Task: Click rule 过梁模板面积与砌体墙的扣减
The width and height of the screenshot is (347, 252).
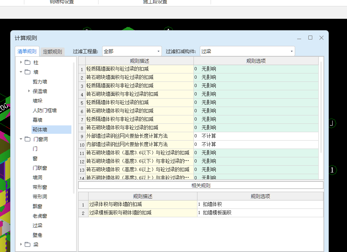Action: [143, 213]
